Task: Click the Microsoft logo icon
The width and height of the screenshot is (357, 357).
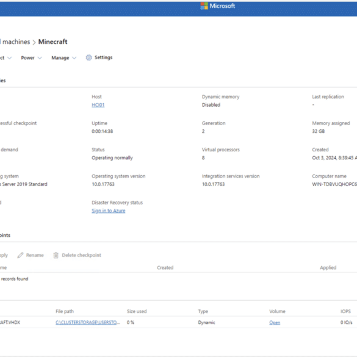Action: click(x=204, y=6)
